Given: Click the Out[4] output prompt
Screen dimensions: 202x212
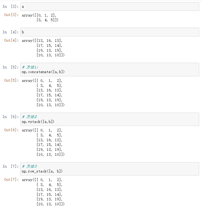Looking at the screenshot, I should coord(11,41).
